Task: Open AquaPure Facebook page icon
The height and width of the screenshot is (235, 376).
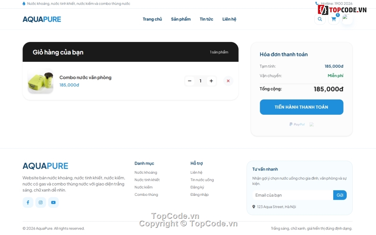Action: pyautogui.click(x=28, y=203)
